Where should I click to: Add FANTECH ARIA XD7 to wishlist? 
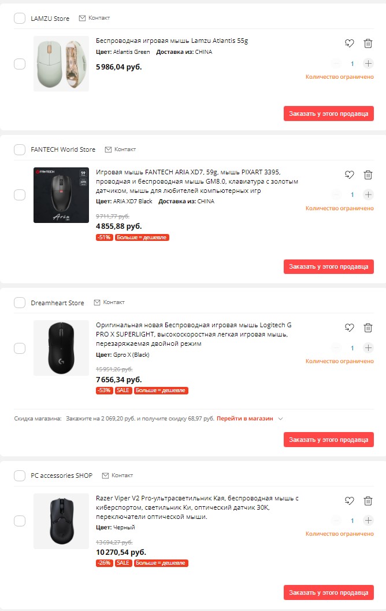[349, 175]
